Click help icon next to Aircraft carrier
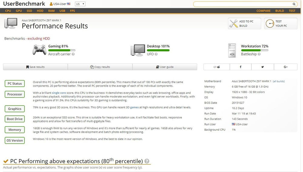The image size is (303, 172). click(73, 54)
